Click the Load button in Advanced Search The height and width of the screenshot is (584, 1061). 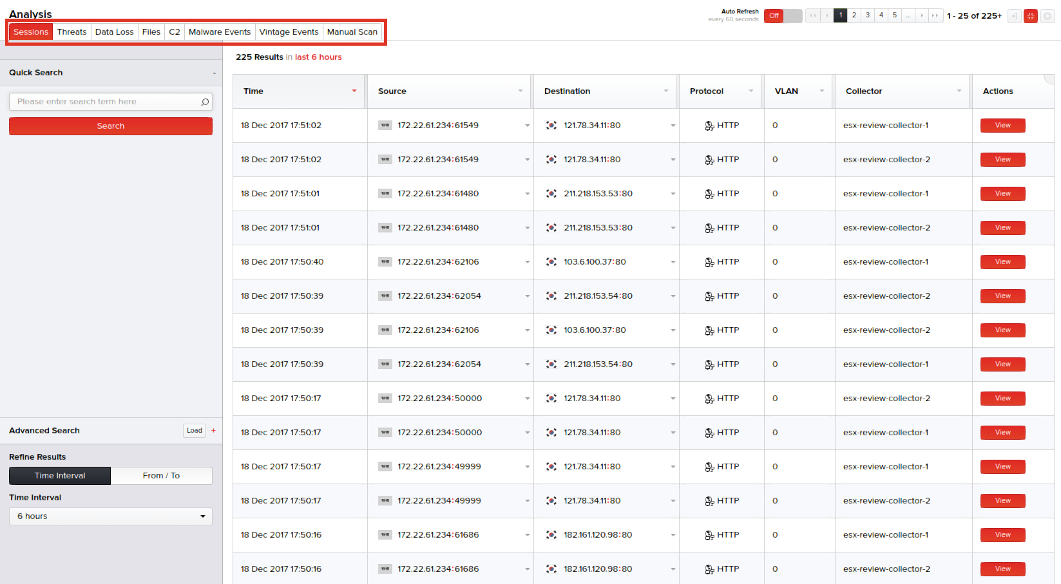194,431
